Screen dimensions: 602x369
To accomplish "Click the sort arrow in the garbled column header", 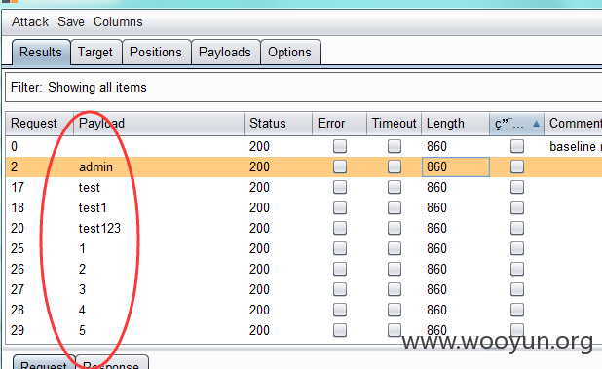I will point(537,124).
